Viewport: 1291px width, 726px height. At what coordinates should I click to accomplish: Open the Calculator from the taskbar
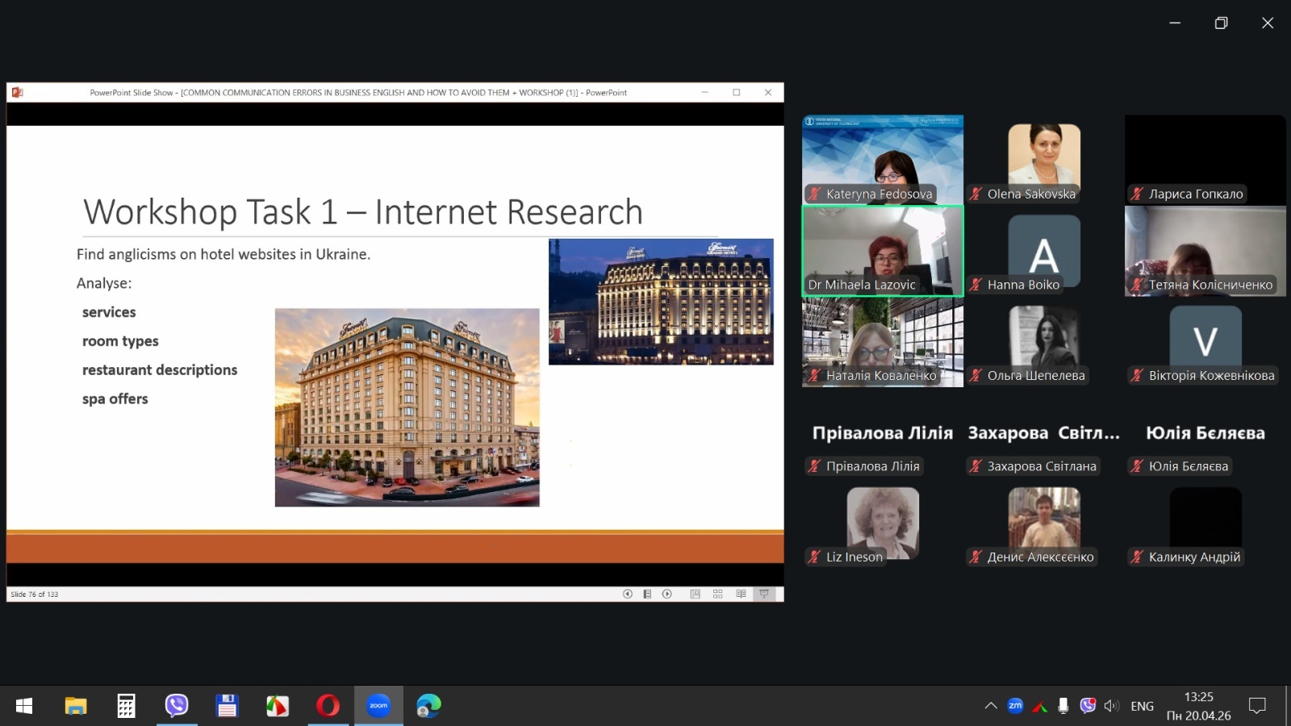click(126, 706)
